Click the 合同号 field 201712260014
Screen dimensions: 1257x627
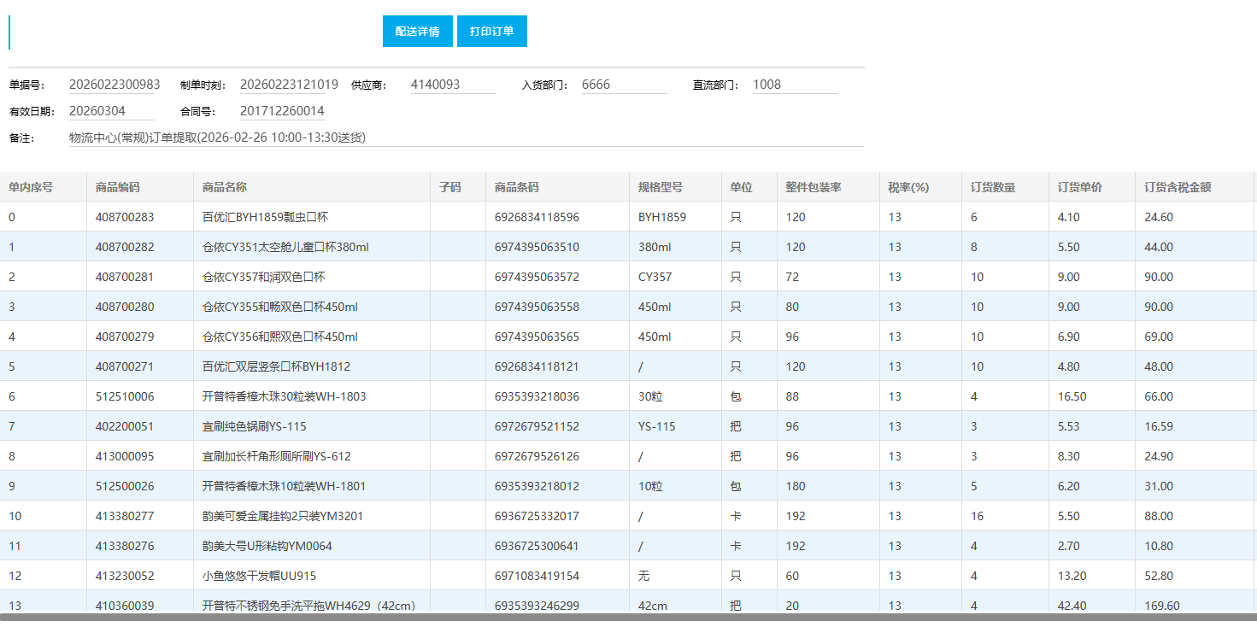pos(281,111)
